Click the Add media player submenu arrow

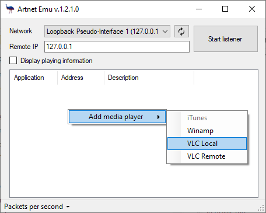point(159,117)
